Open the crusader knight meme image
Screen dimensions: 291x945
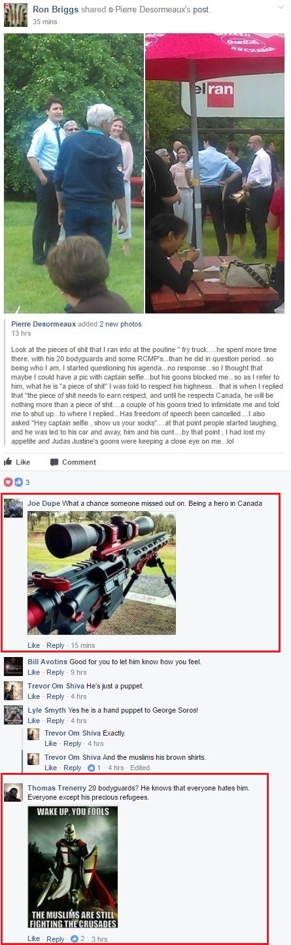point(73,867)
